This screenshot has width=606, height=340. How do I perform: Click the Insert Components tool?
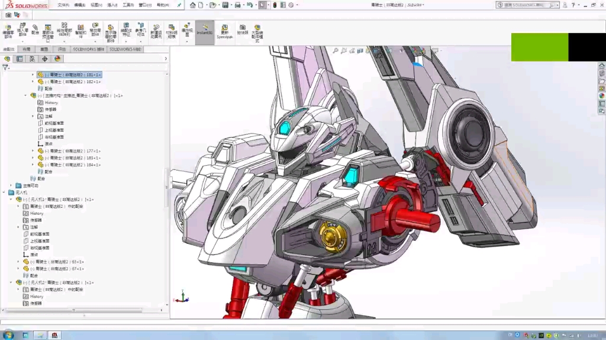(x=22, y=30)
